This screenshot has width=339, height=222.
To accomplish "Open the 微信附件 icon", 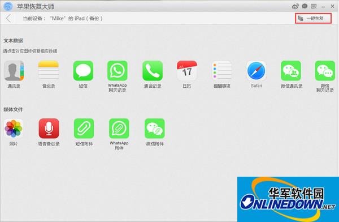I will [x=155, y=129].
